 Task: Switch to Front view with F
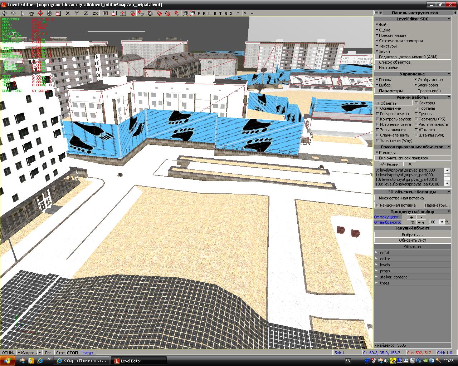point(199,13)
